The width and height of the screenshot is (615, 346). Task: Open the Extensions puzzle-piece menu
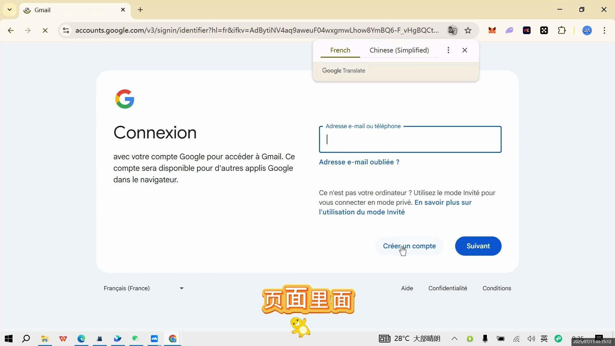click(562, 30)
